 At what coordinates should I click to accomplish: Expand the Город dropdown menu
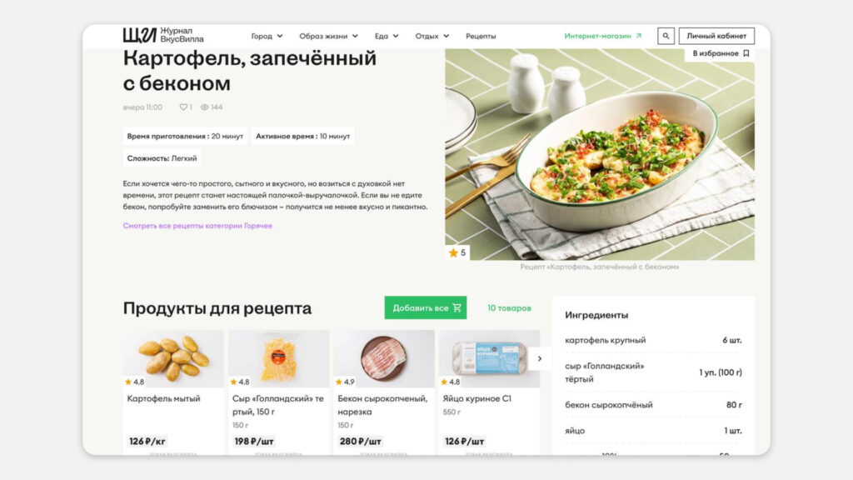click(x=267, y=36)
